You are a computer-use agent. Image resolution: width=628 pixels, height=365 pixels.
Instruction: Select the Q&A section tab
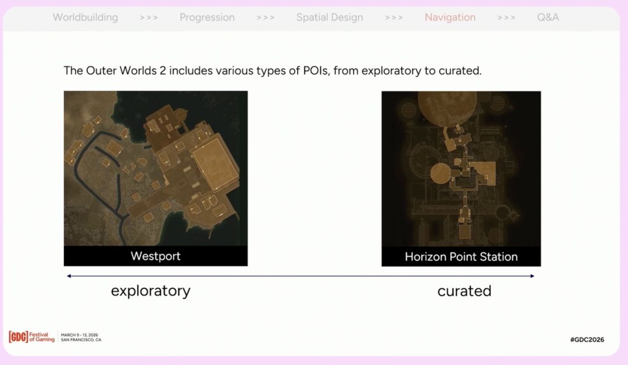coord(548,17)
